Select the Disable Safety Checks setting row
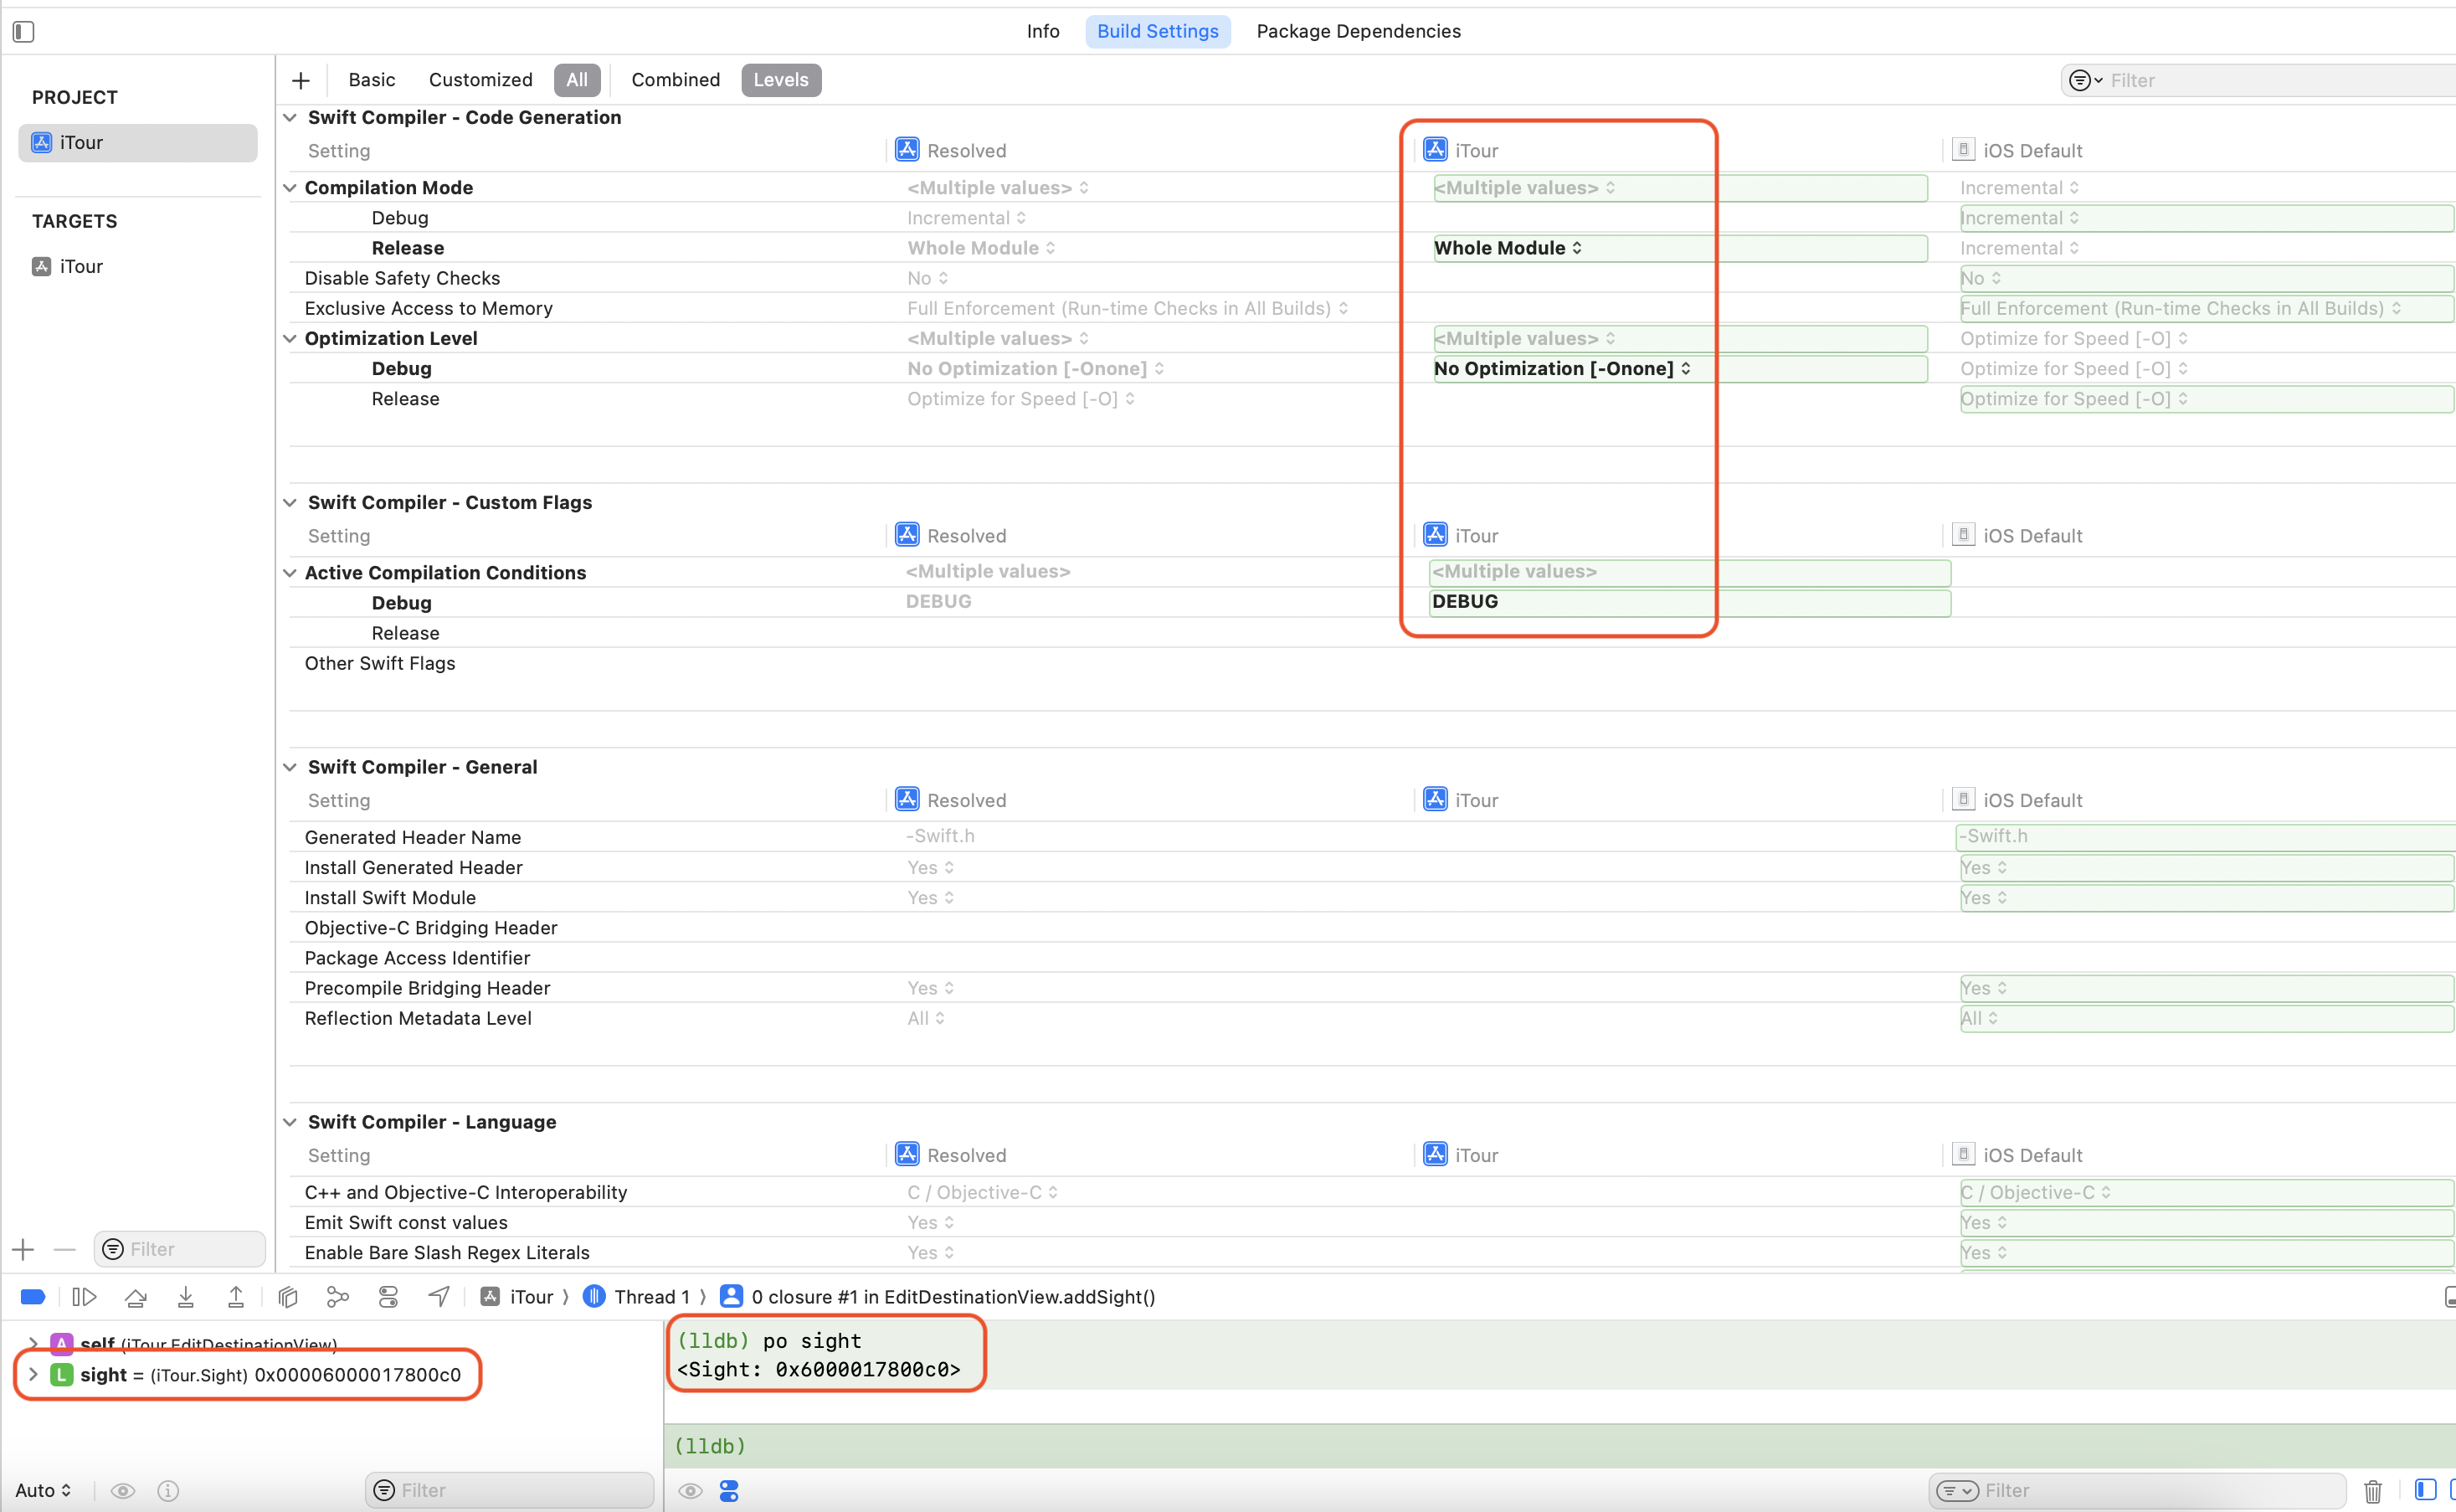The width and height of the screenshot is (2456, 1512). pos(1371,278)
